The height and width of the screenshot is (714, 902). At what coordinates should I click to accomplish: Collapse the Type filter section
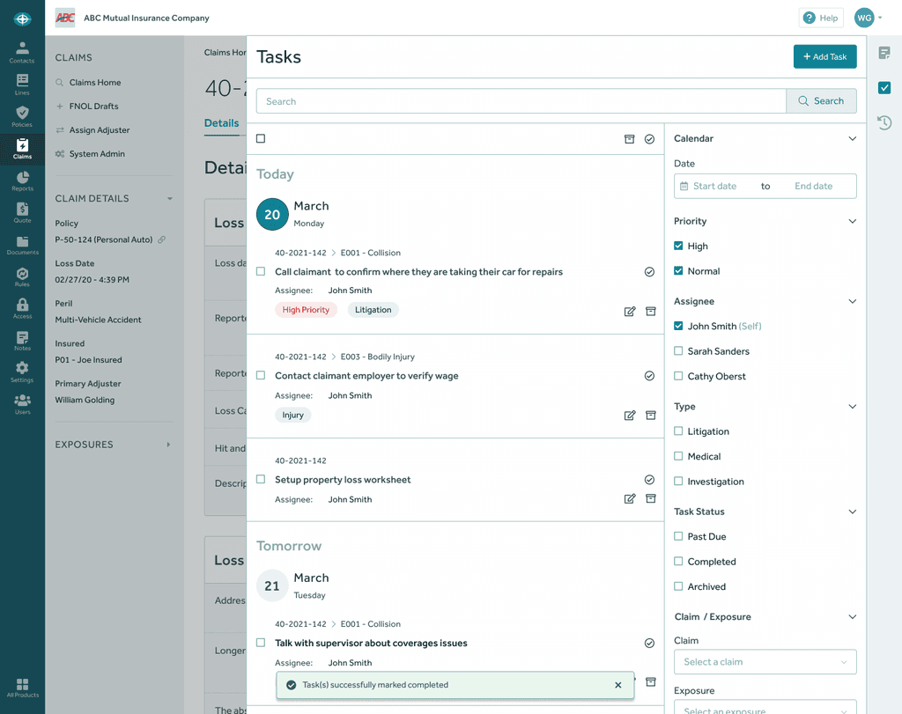(x=852, y=407)
